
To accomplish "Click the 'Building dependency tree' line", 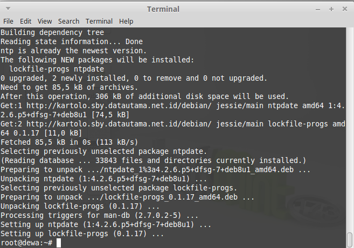I will pos(52,32).
